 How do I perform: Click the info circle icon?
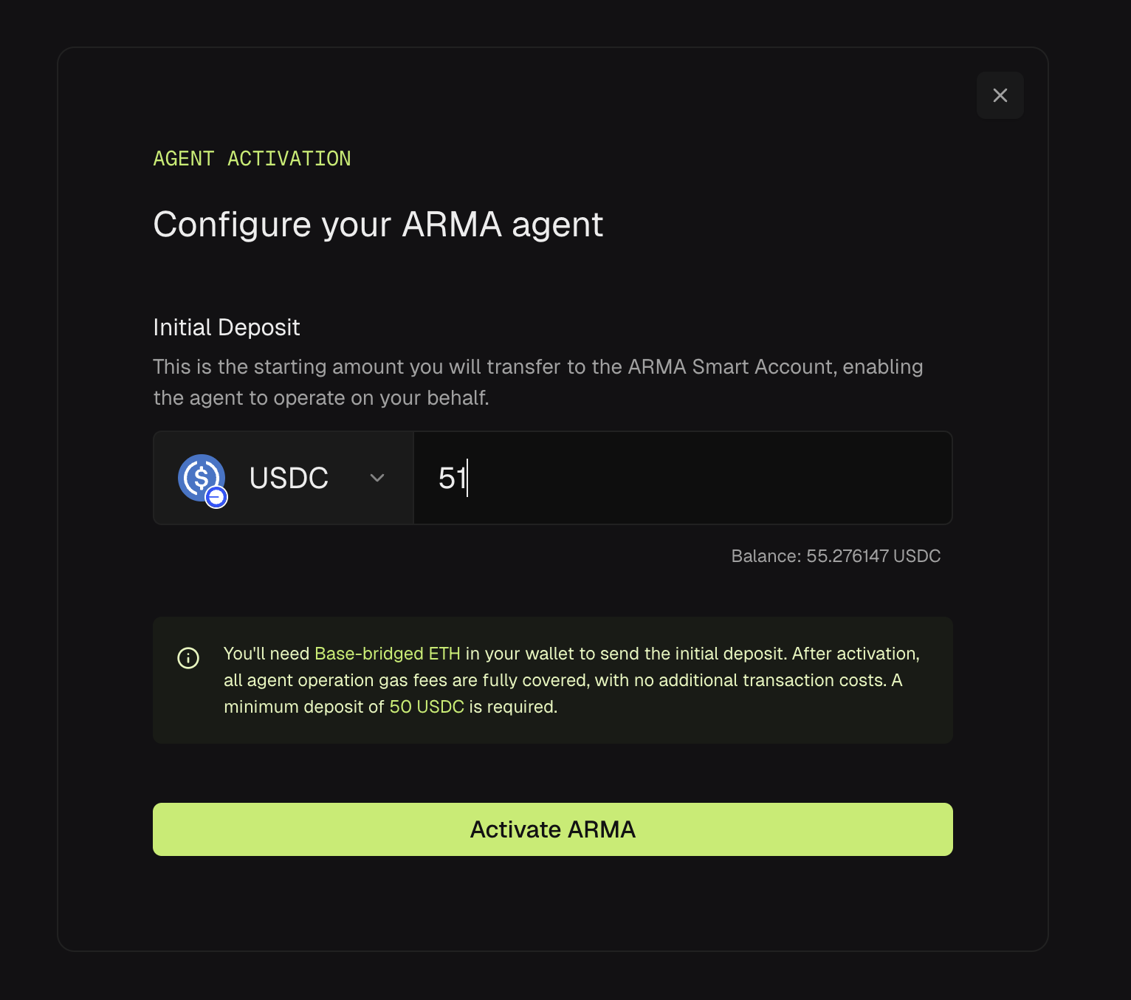tap(188, 657)
